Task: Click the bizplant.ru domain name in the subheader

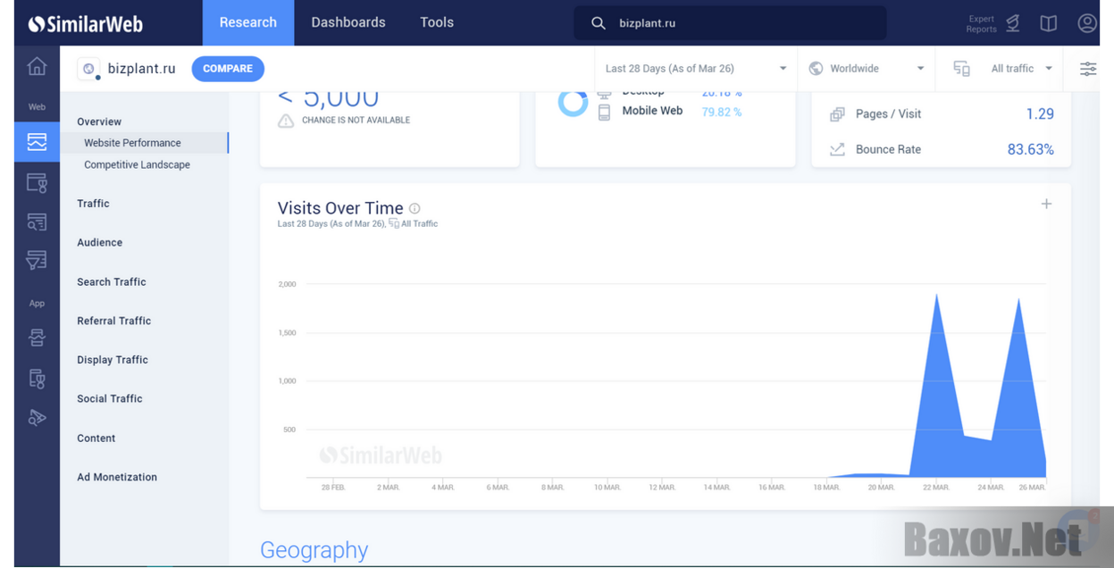Action: click(x=142, y=69)
